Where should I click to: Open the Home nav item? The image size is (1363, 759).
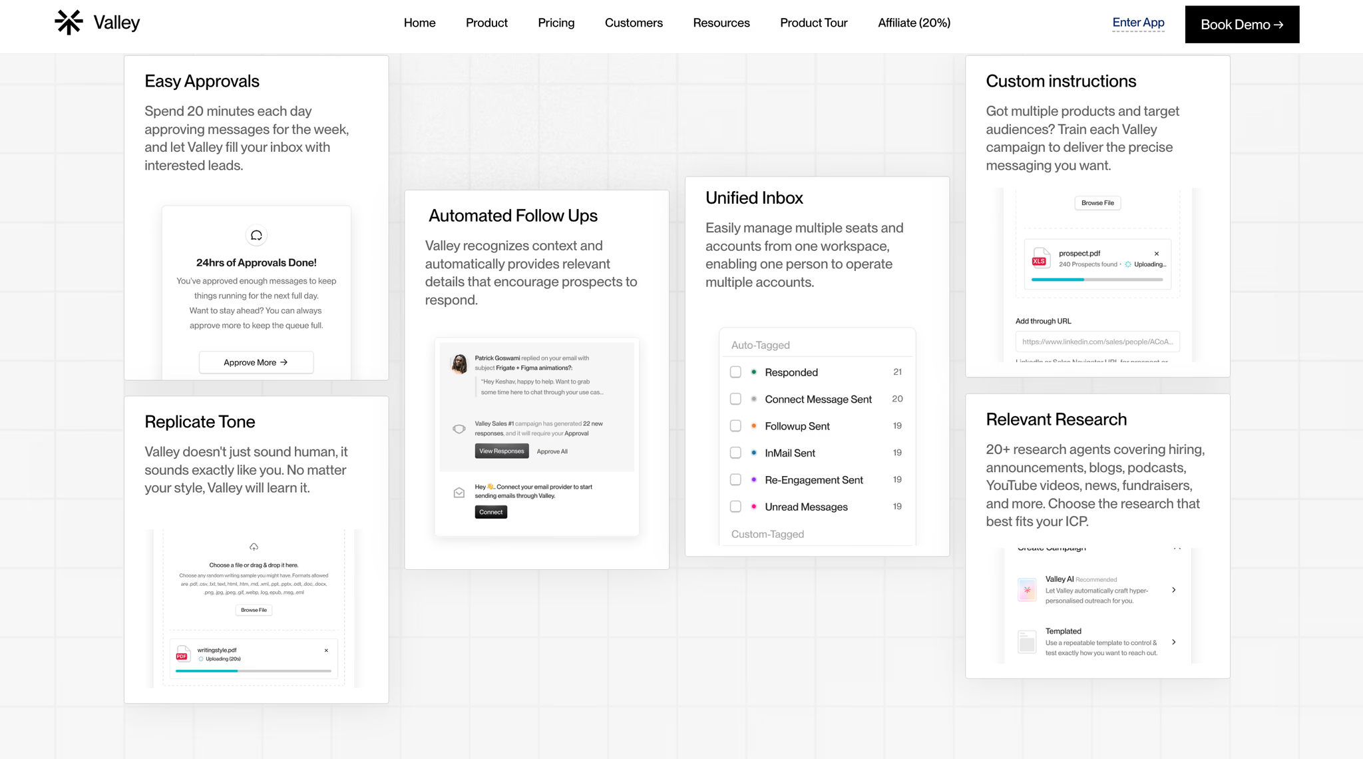coord(420,23)
